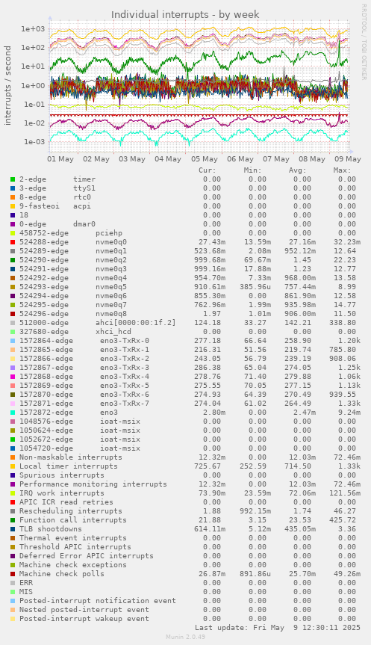Click the 09 May date label on the x-axis
The height and width of the screenshot is (645, 371).
(348, 159)
